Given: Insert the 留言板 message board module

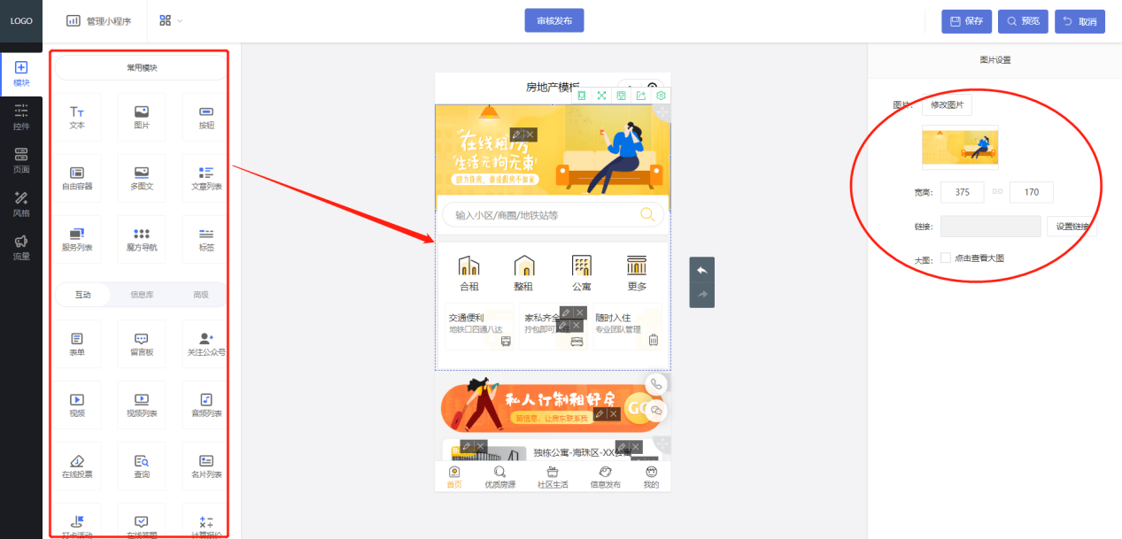Looking at the screenshot, I should click(142, 344).
